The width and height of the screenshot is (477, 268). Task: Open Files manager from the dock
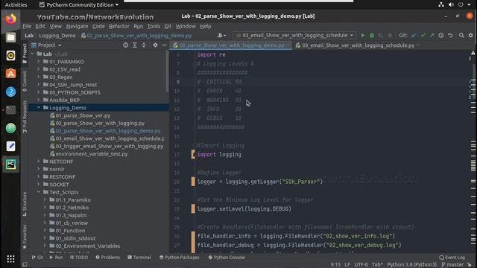[10, 37]
